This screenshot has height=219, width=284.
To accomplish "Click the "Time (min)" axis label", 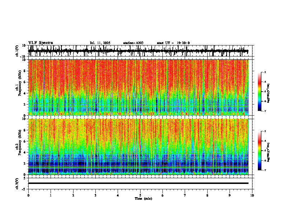I will click(143, 199).
